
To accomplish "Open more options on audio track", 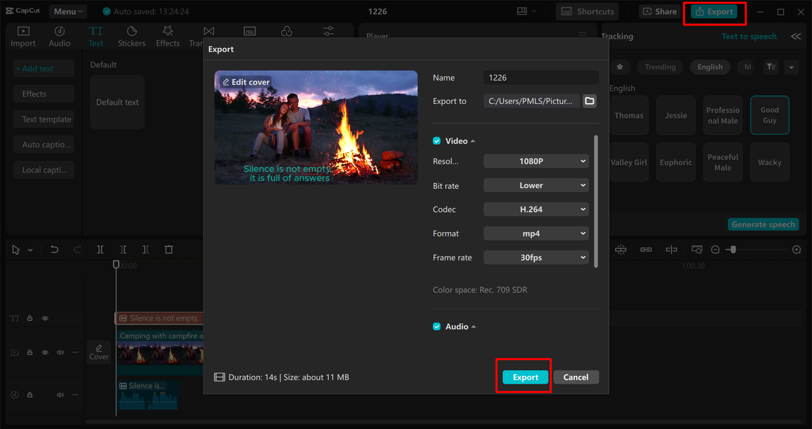I will 75,395.
